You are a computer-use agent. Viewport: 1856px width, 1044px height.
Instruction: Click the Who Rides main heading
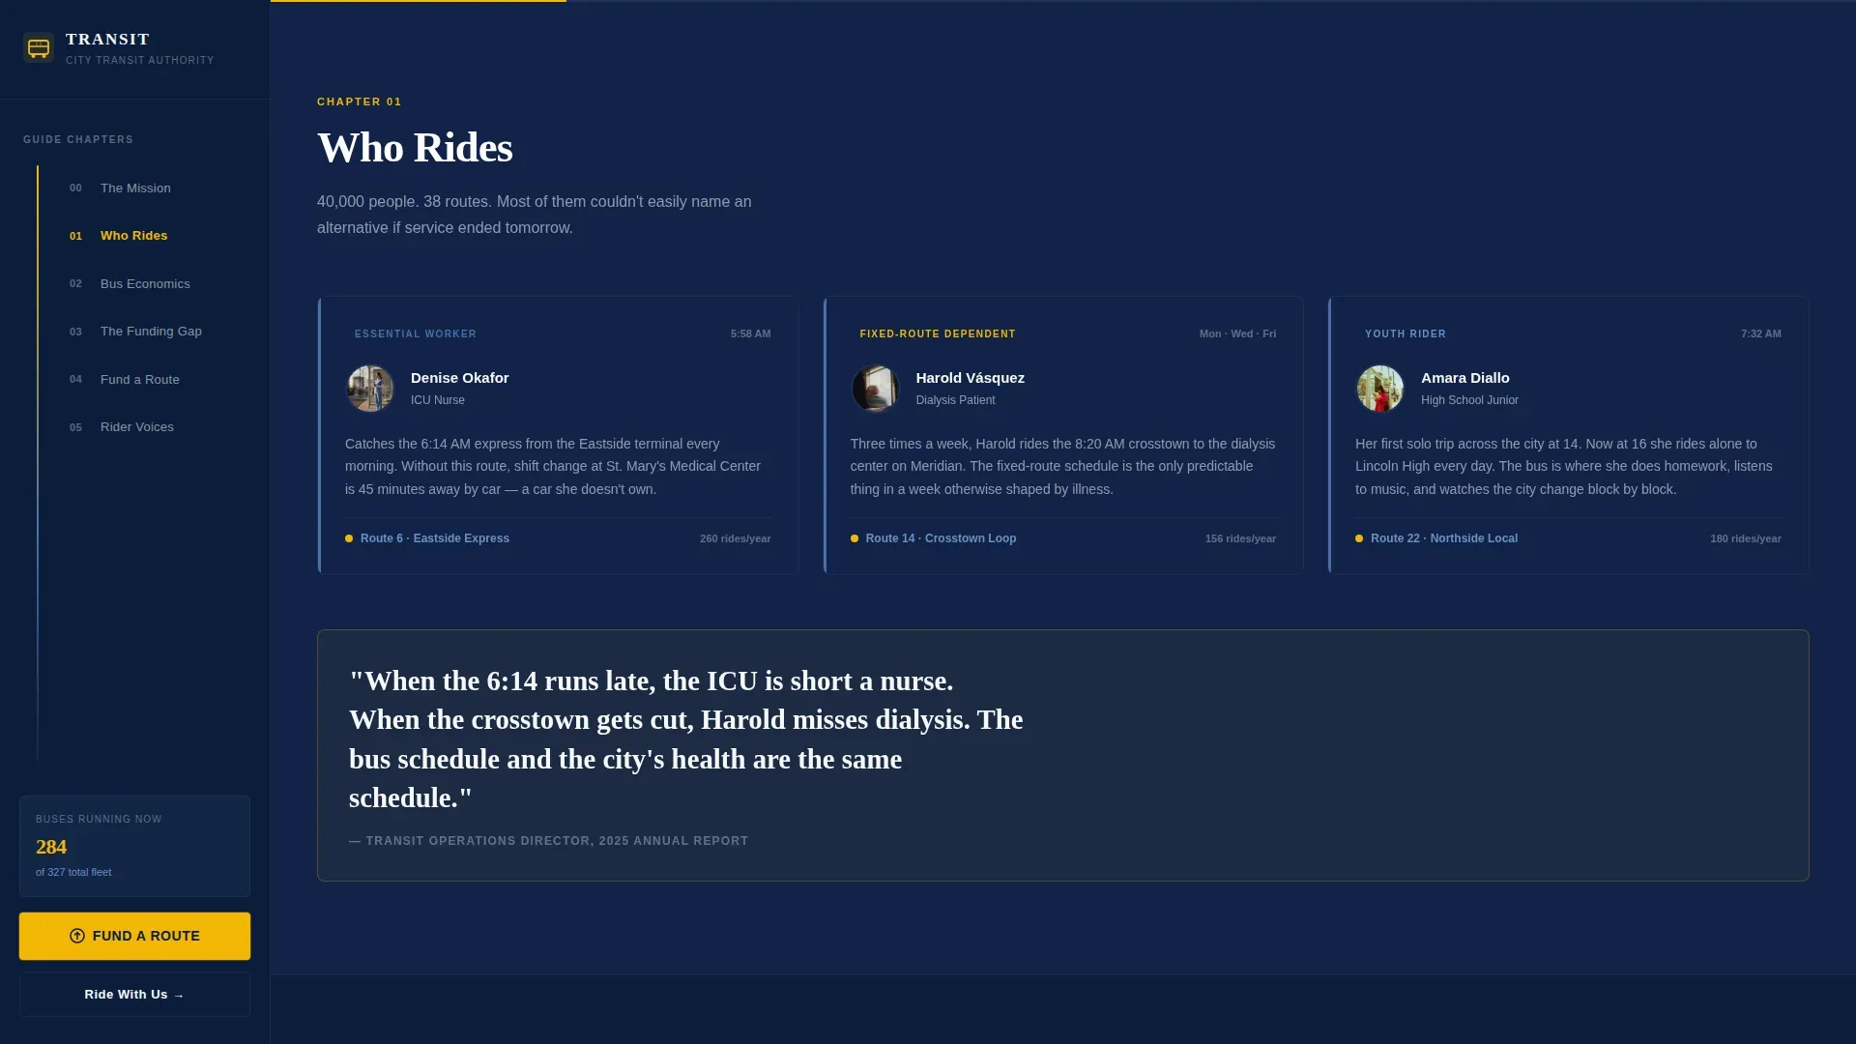415,148
